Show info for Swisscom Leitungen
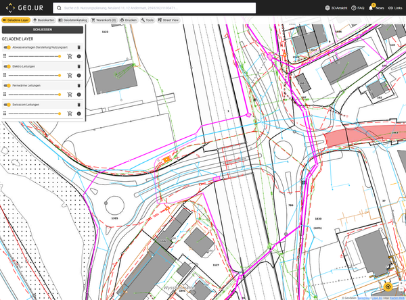This screenshot has height=300, width=406. [x=79, y=114]
